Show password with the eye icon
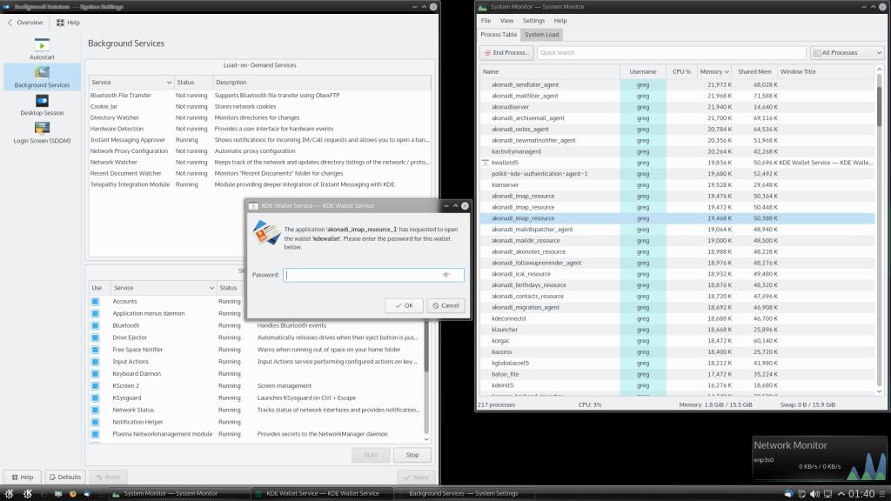The height and width of the screenshot is (501, 891). pyautogui.click(x=445, y=275)
